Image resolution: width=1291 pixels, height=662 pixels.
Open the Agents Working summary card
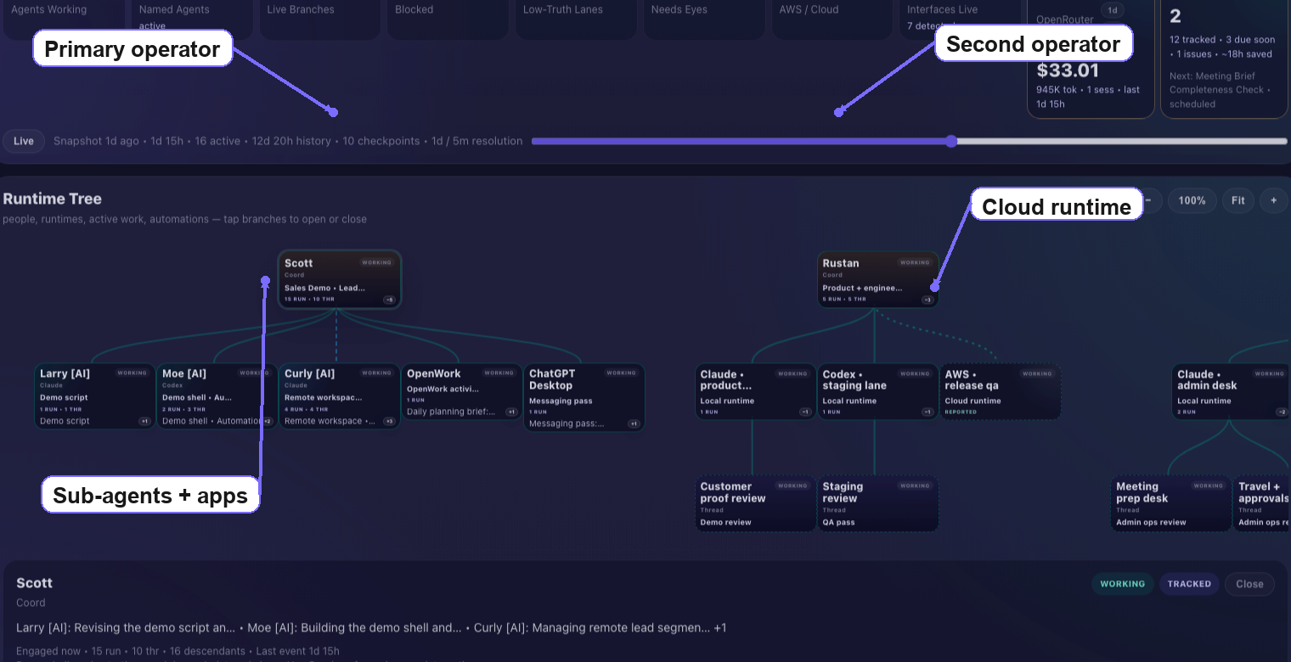click(x=64, y=19)
